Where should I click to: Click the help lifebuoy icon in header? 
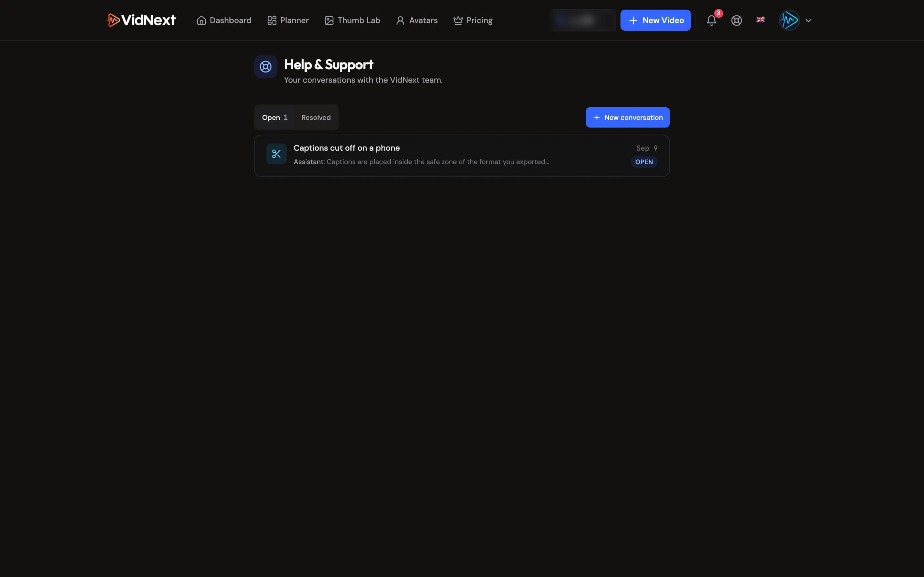737,20
